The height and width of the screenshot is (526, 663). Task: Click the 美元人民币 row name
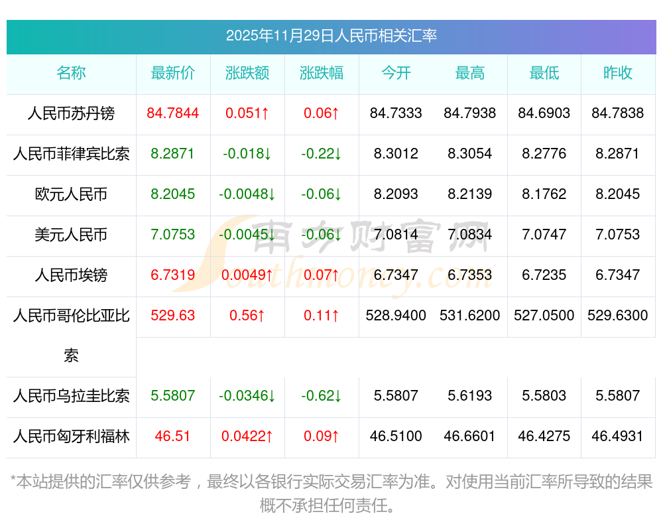coord(71,234)
